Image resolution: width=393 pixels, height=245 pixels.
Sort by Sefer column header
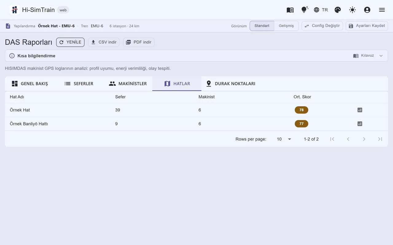[120, 97]
